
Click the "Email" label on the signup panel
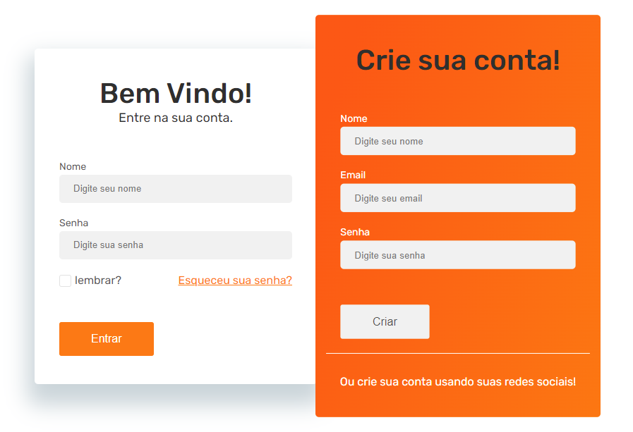(353, 175)
